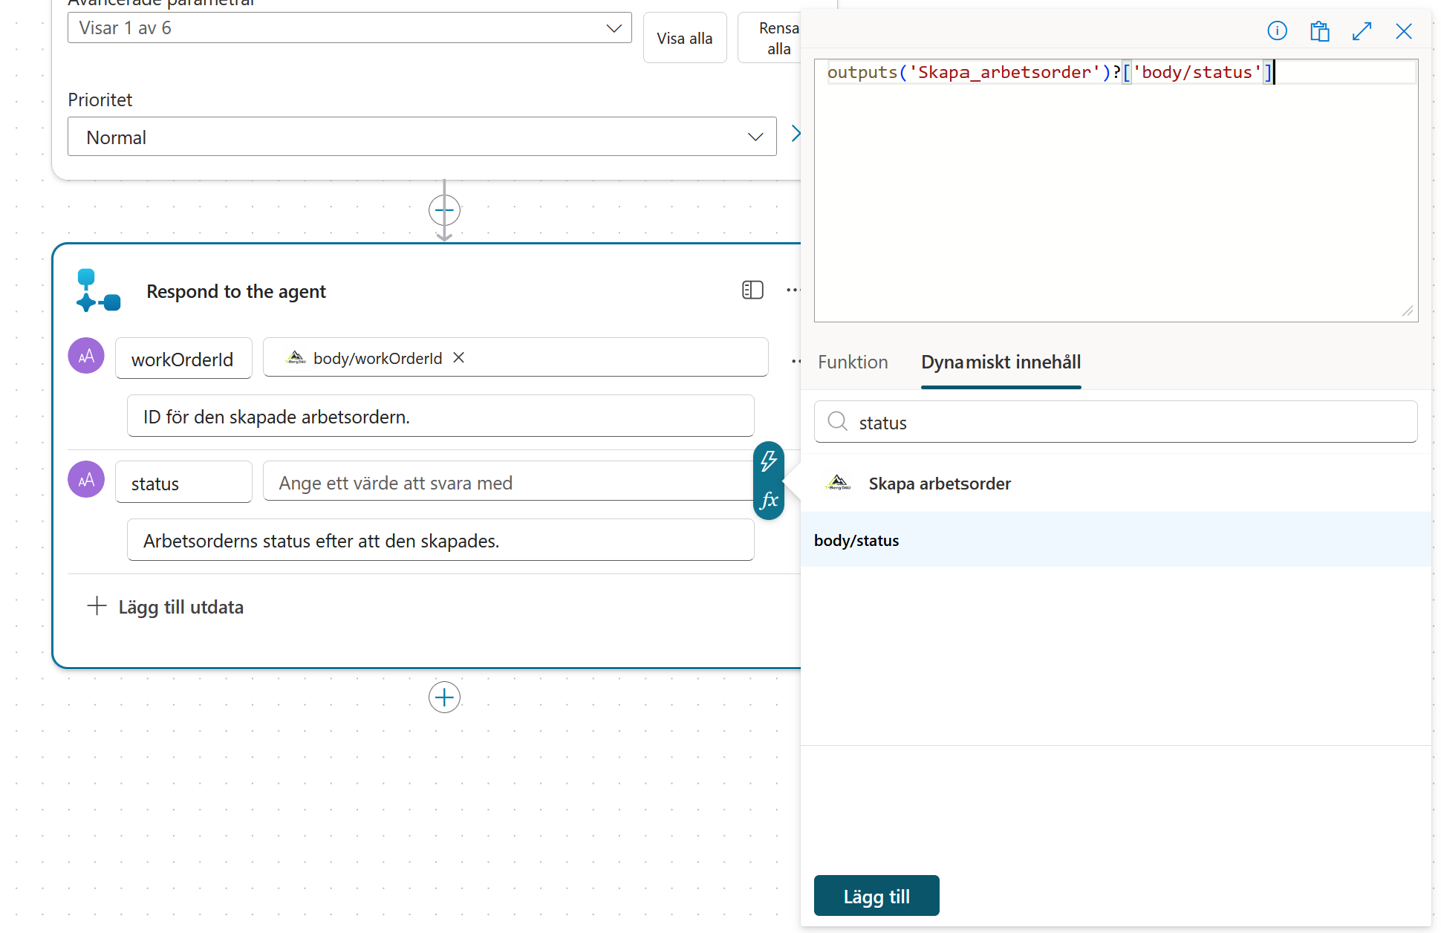Click the status name field
The image size is (1441, 933).
pyautogui.click(x=183, y=482)
